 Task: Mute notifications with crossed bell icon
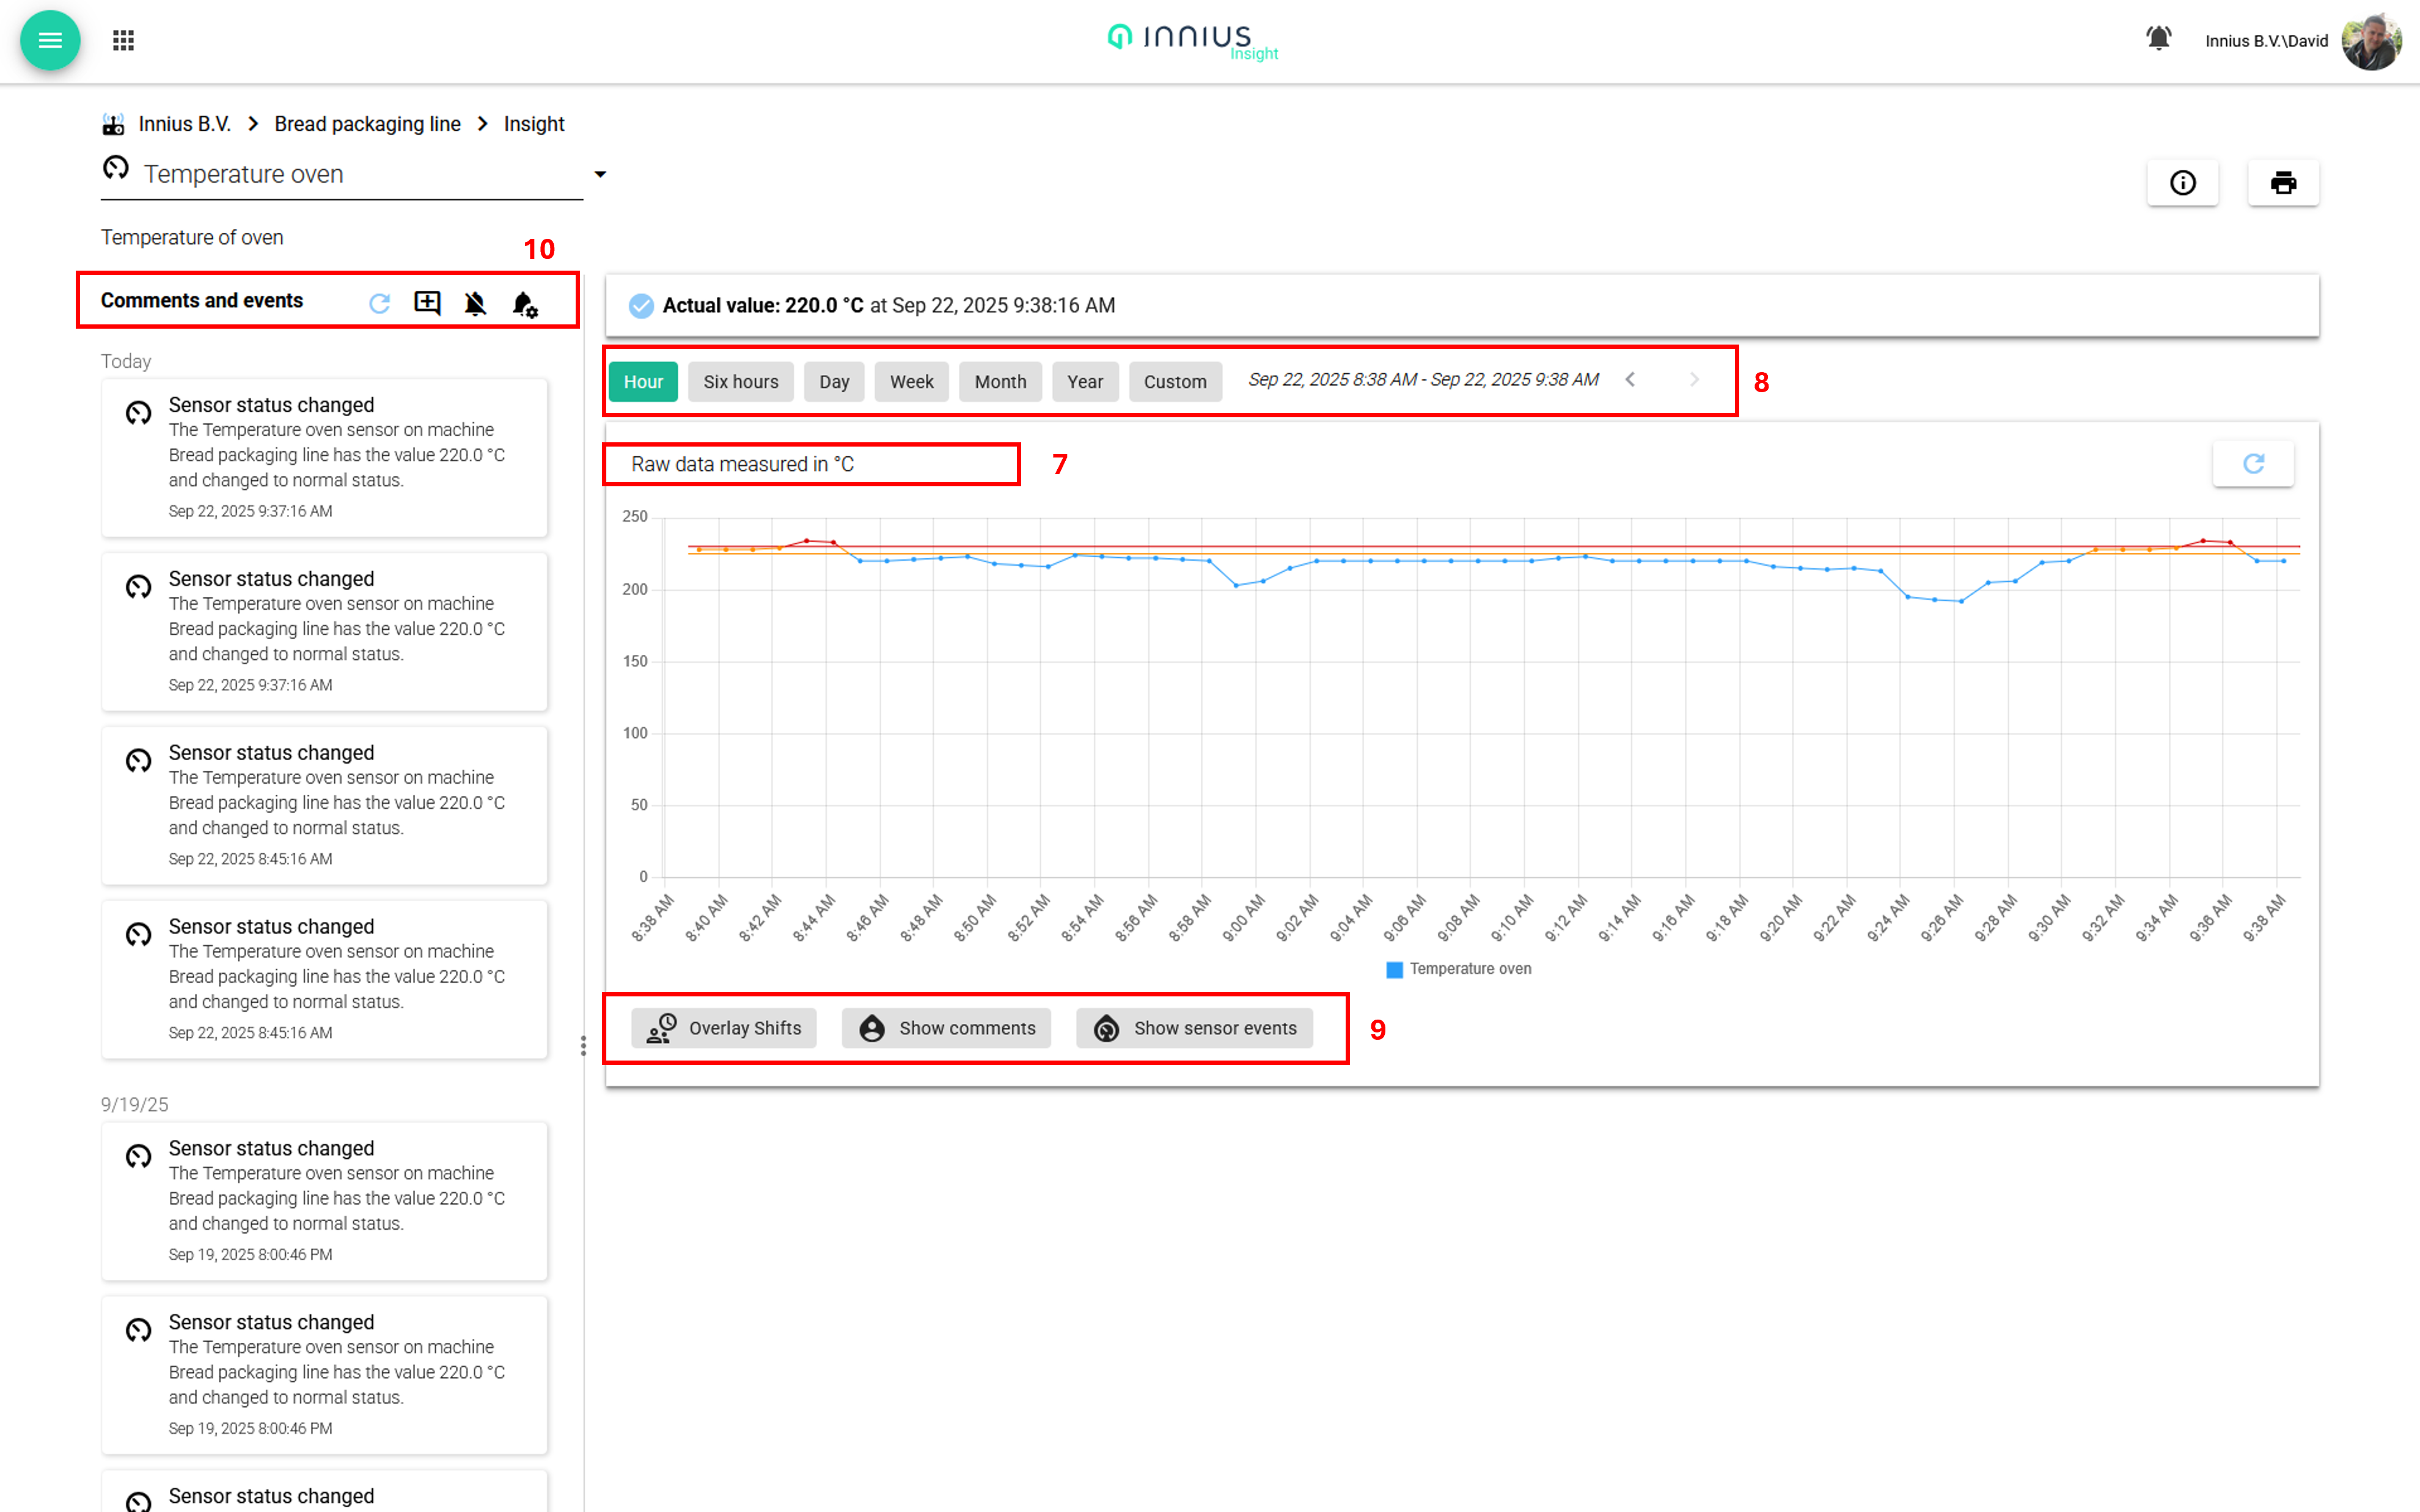[x=475, y=303]
